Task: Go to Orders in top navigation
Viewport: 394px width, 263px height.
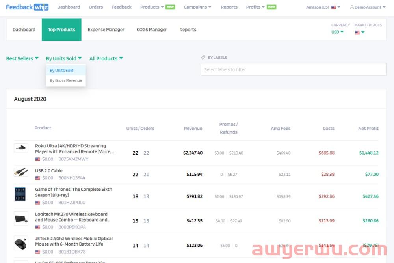Action: pyautogui.click(x=96, y=7)
